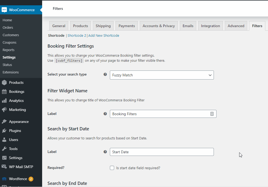Open Products via its box icon
The image size is (268, 187).
4,82
